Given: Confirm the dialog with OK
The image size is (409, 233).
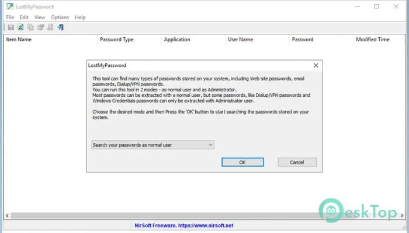Looking at the screenshot, I should 242,163.
